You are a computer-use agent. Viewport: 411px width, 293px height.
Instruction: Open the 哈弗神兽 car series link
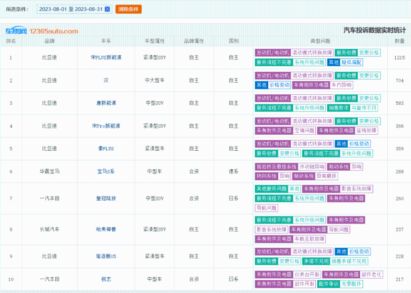[106, 229]
